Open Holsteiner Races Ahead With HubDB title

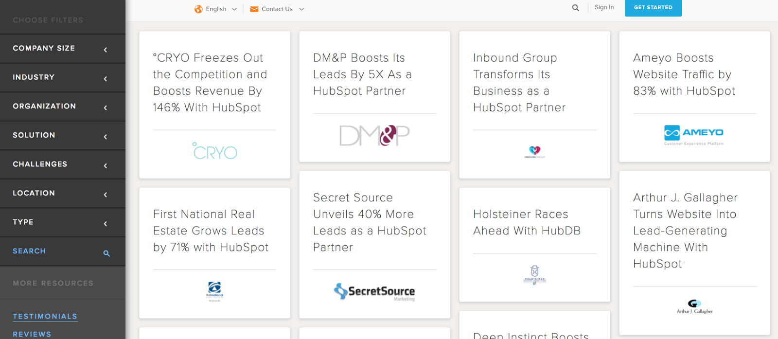tap(527, 223)
